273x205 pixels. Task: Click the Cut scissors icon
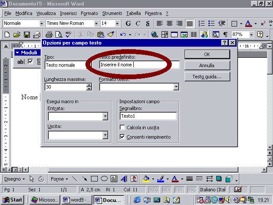click(x=81, y=35)
